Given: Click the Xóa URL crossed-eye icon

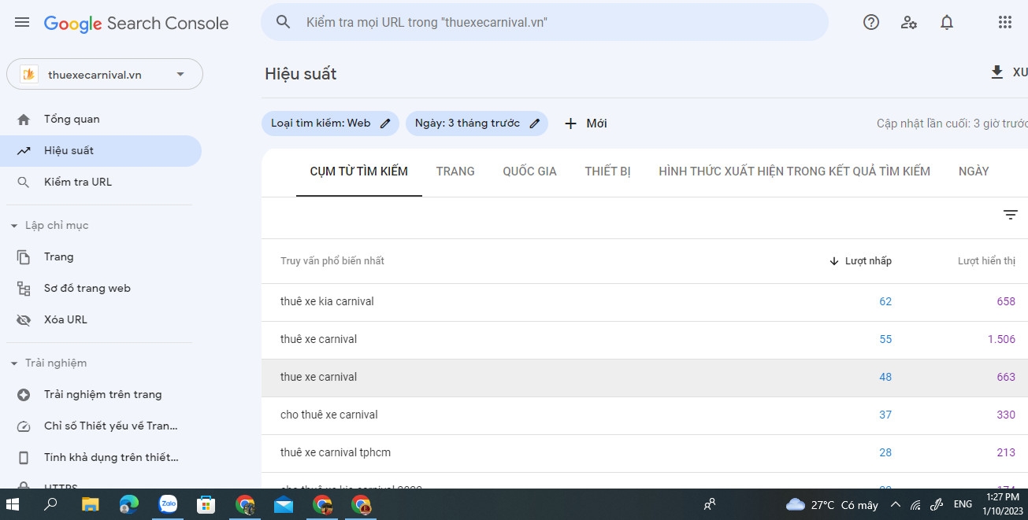Looking at the screenshot, I should click(24, 320).
